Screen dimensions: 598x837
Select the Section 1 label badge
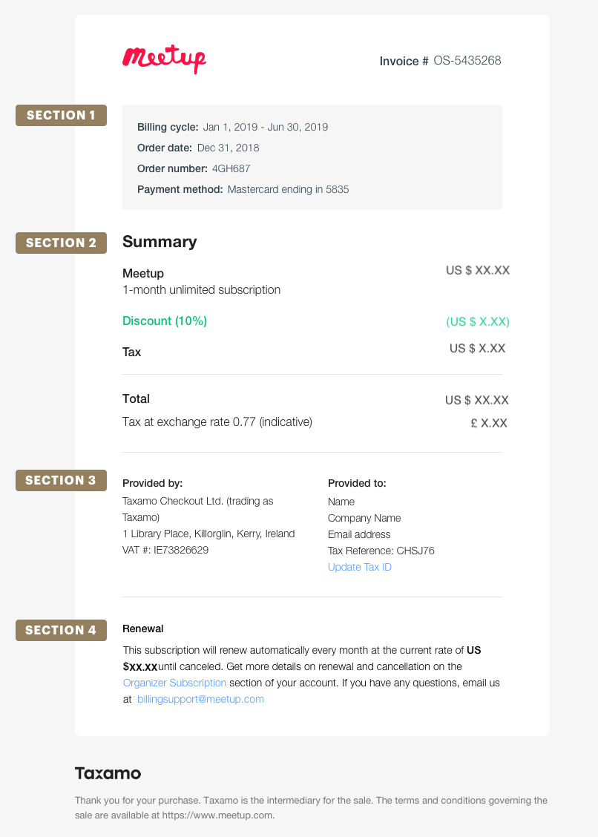coord(61,115)
